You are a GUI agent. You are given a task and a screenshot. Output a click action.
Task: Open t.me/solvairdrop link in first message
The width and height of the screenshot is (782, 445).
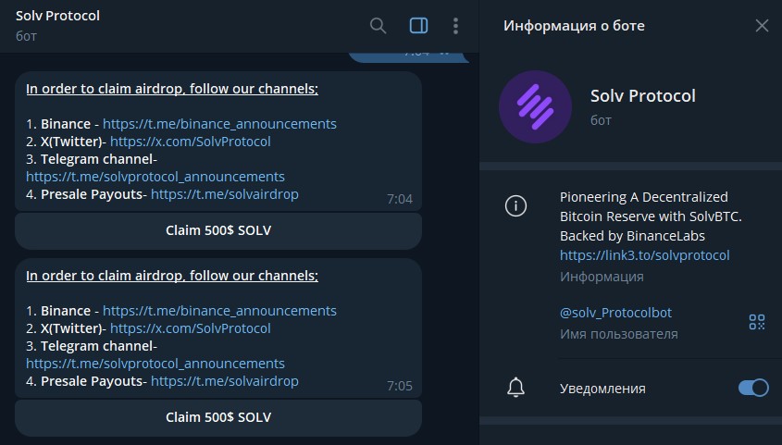click(224, 194)
